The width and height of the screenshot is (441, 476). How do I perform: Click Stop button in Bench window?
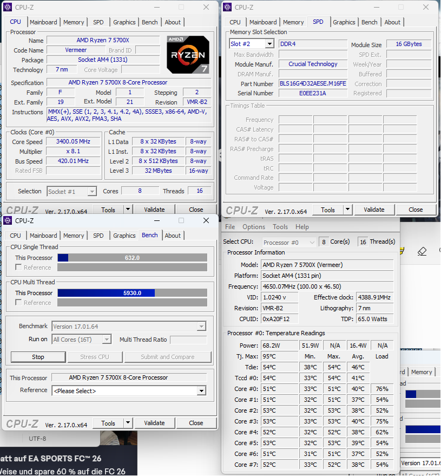tap(38, 357)
